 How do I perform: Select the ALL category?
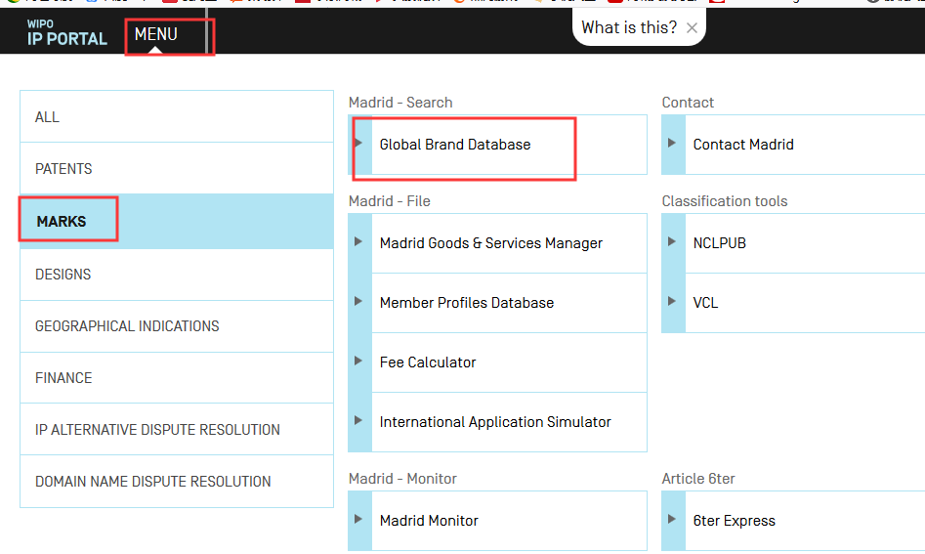pyautogui.click(x=177, y=117)
